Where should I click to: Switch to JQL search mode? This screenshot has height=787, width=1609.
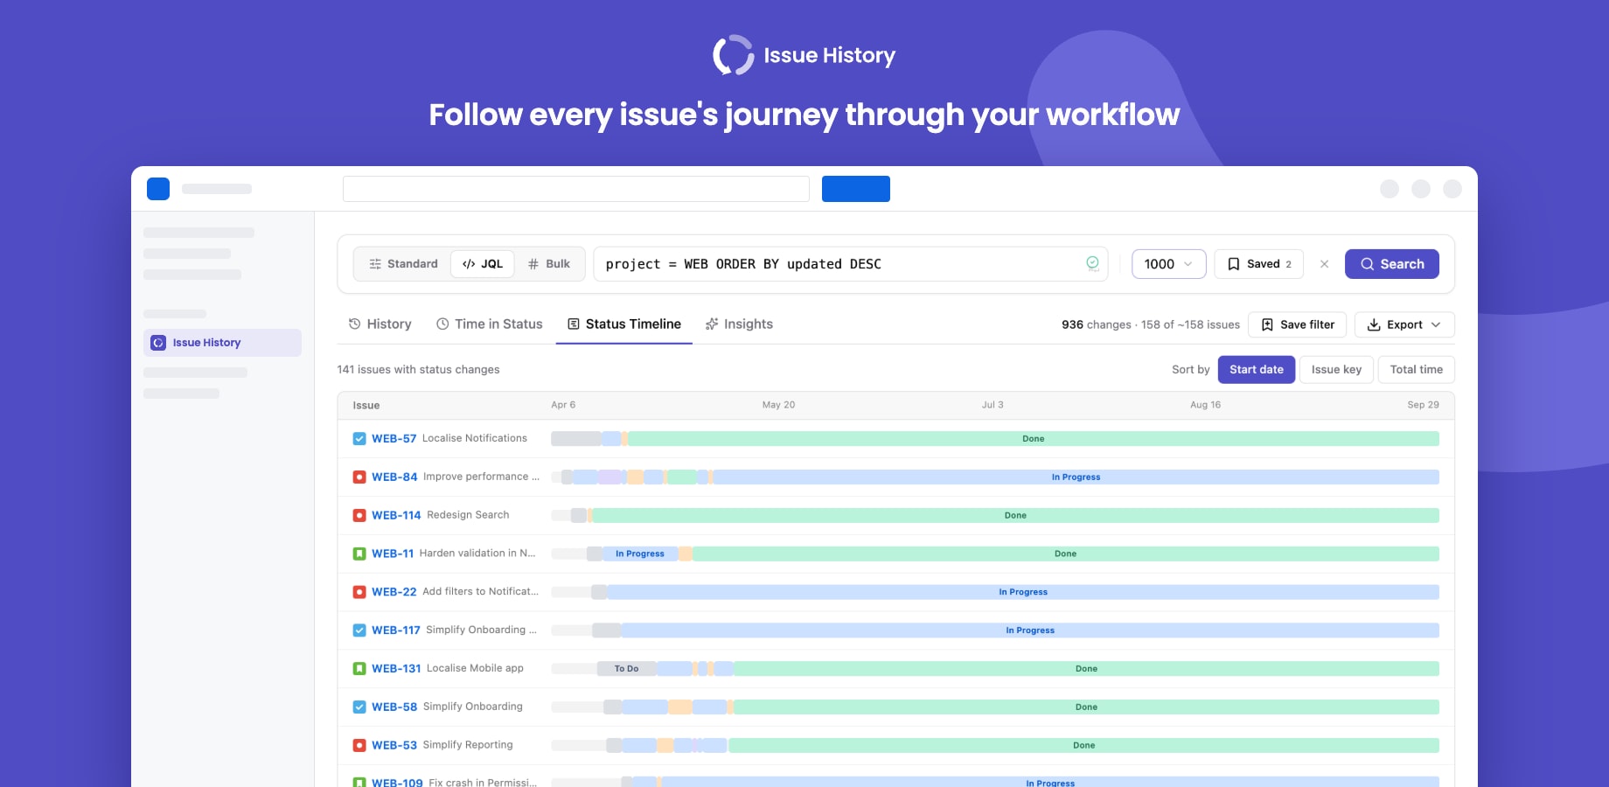(x=483, y=264)
